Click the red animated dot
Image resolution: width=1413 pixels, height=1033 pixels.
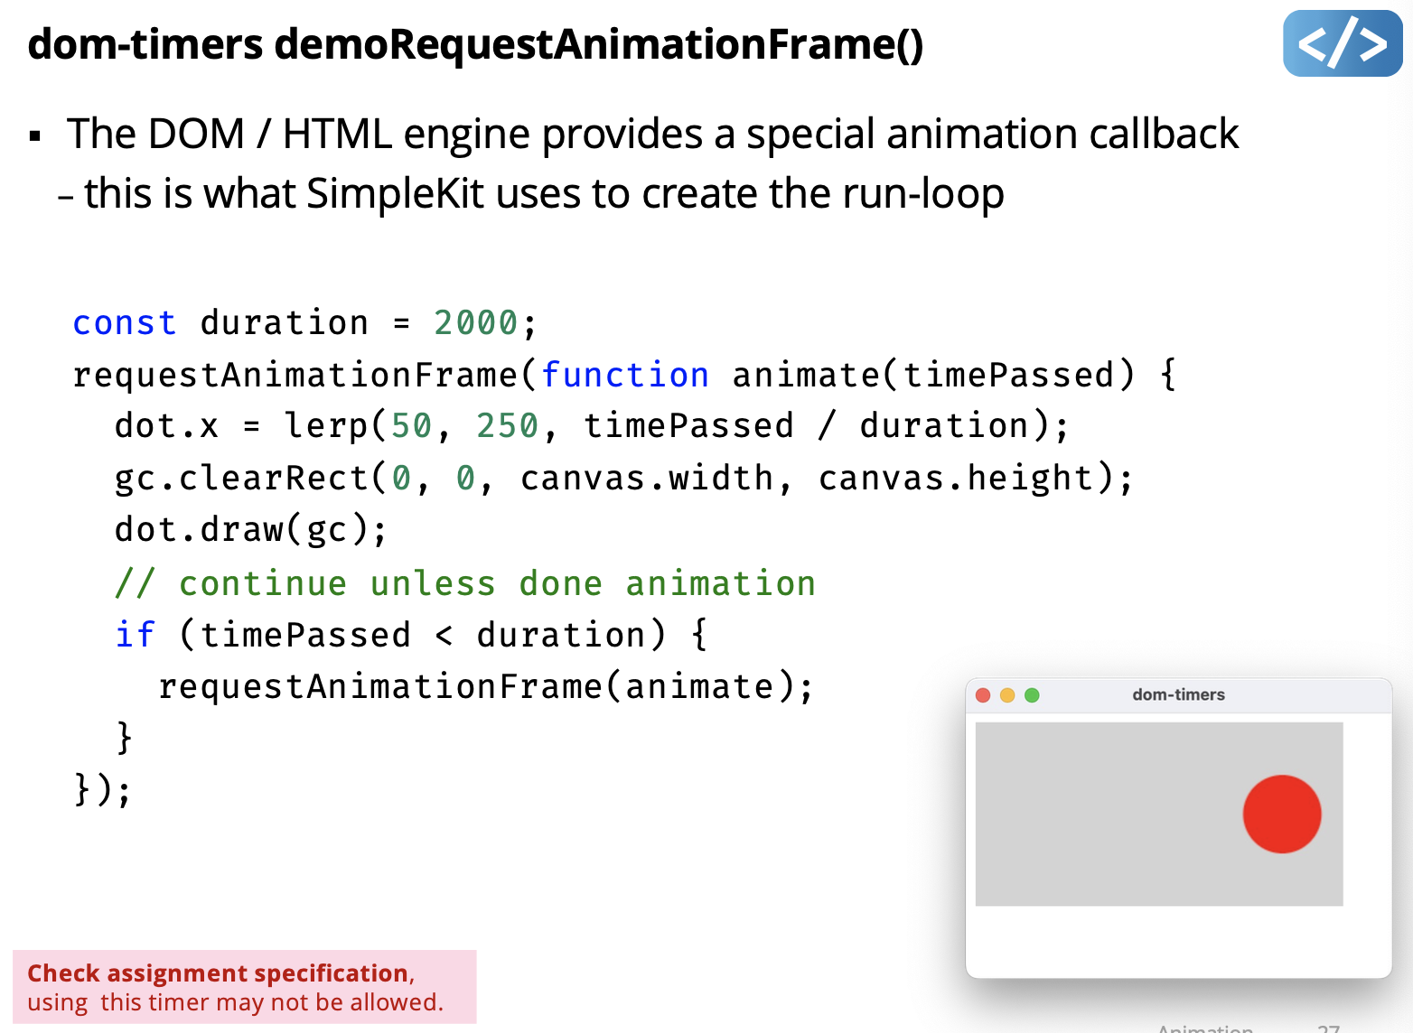click(1281, 814)
